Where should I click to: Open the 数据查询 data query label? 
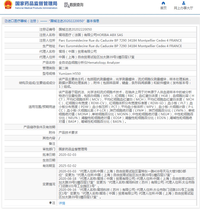click(x=77, y=5)
